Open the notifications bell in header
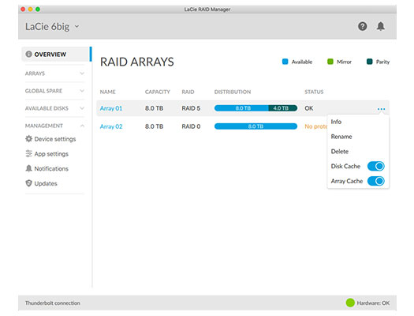This screenshot has width=414, height=316. pyautogui.click(x=380, y=26)
